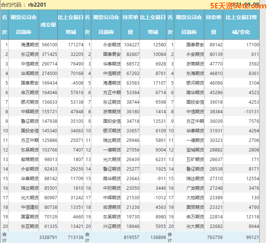Click 银河期货 volume 156633
The width and height of the screenshot is (267, 243).
50,102
